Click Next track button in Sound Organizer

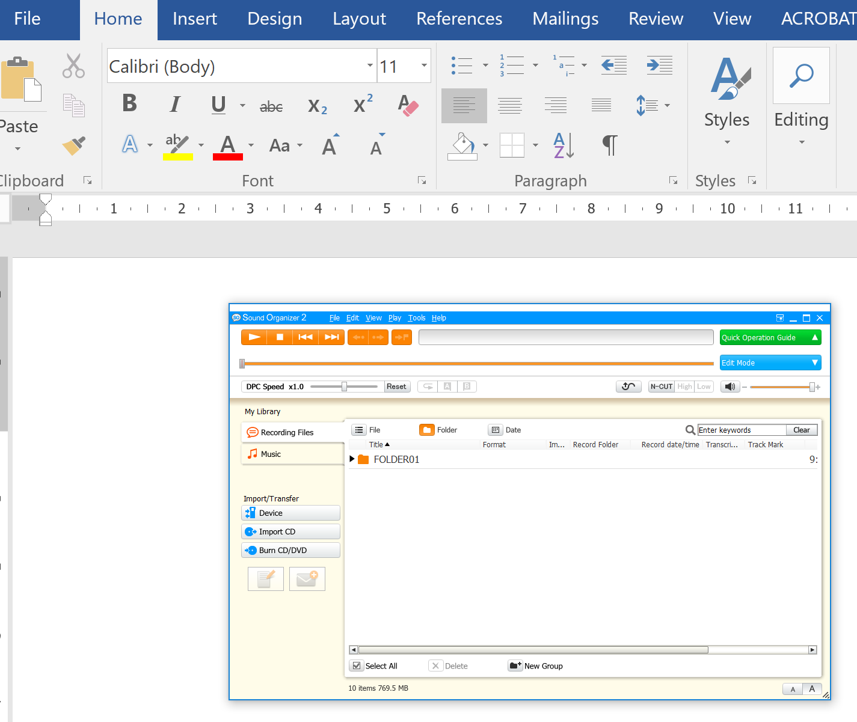pyautogui.click(x=331, y=337)
